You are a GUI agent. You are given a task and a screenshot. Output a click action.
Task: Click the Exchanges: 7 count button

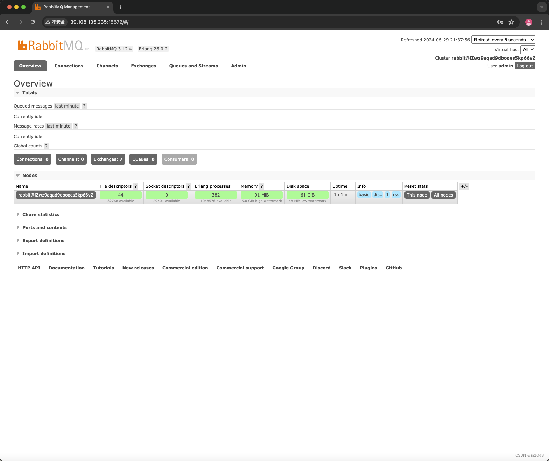pyautogui.click(x=108, y=159)
